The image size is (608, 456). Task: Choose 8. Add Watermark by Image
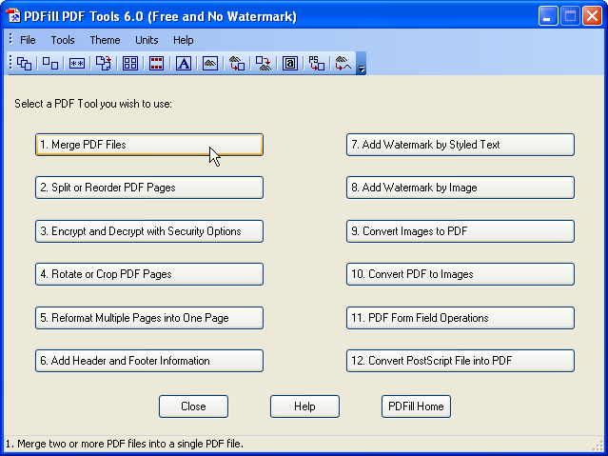coord(461,188)
